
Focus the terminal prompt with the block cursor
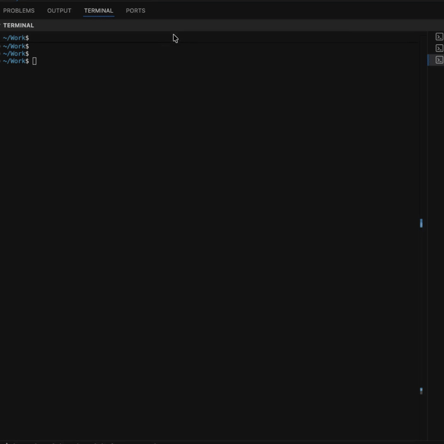pyautogui.click(x=34, y=61)
